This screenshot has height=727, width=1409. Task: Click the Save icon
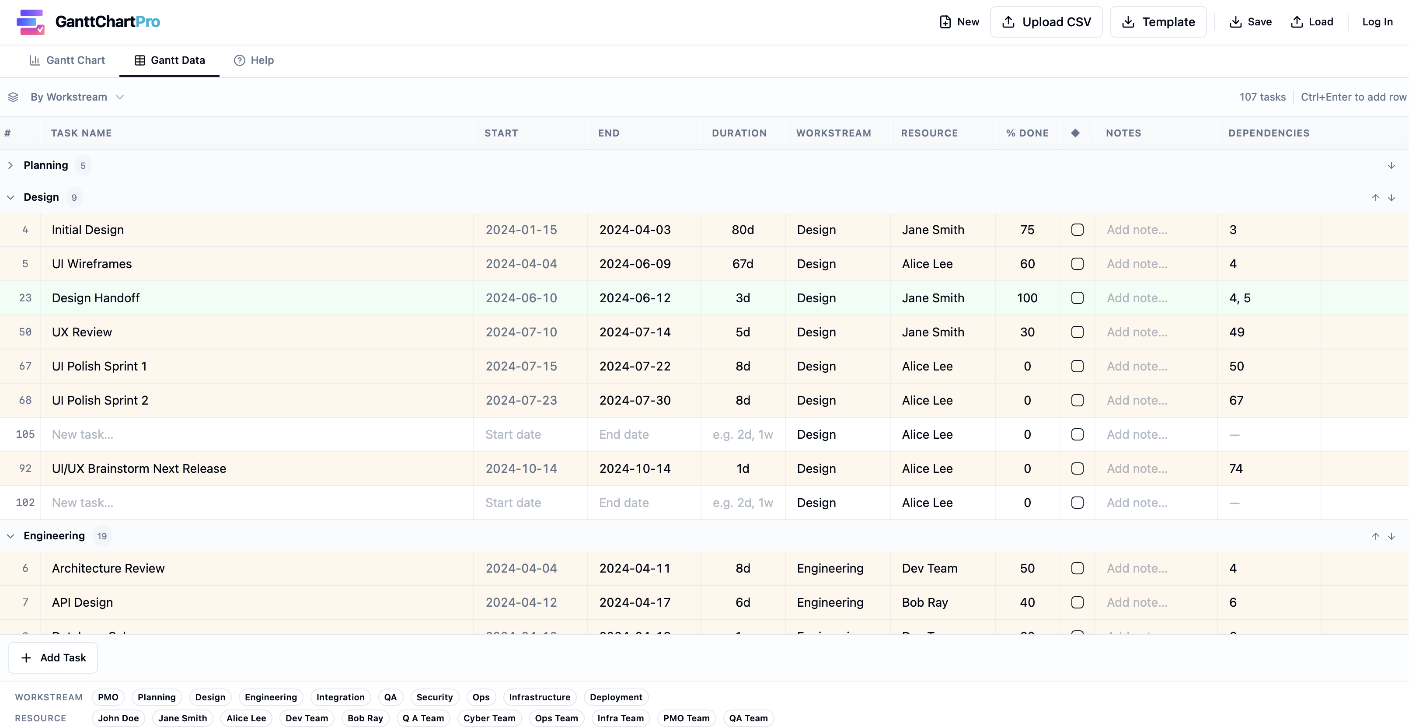pyautogui.click(x=1237, y=22)
